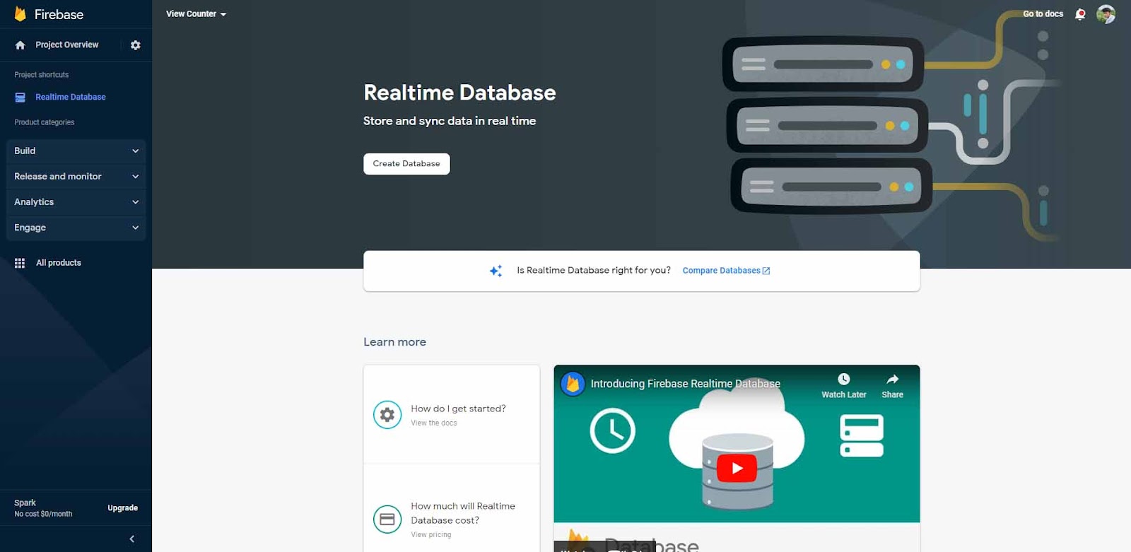Expand the Analytics category
1131x552 pixels.
point(76,202)
